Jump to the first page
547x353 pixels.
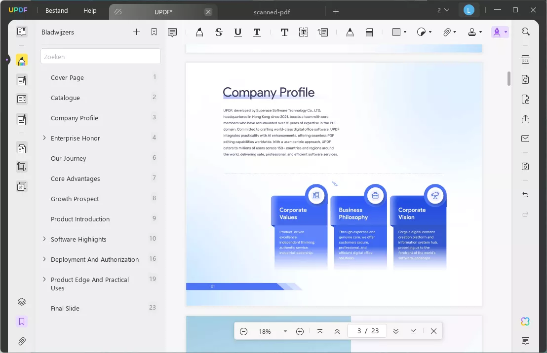click(320, 331)
